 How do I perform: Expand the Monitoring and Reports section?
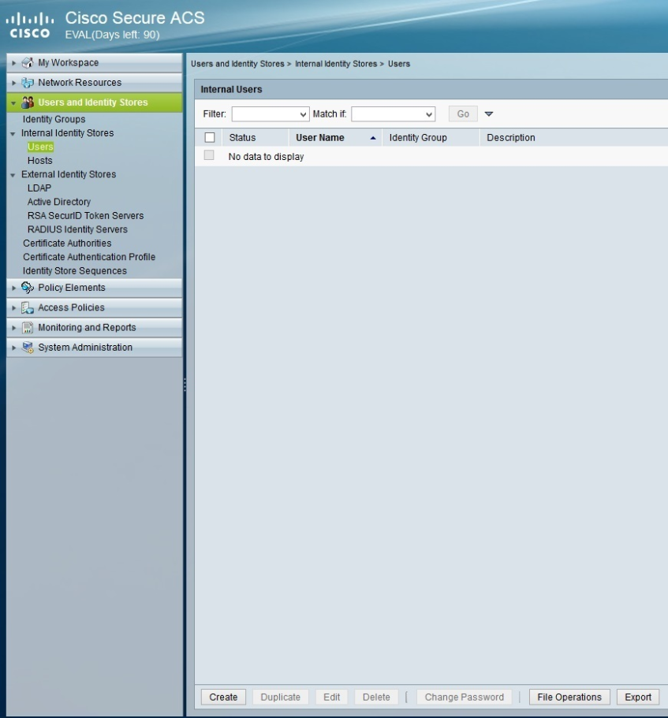coord(13,328)
